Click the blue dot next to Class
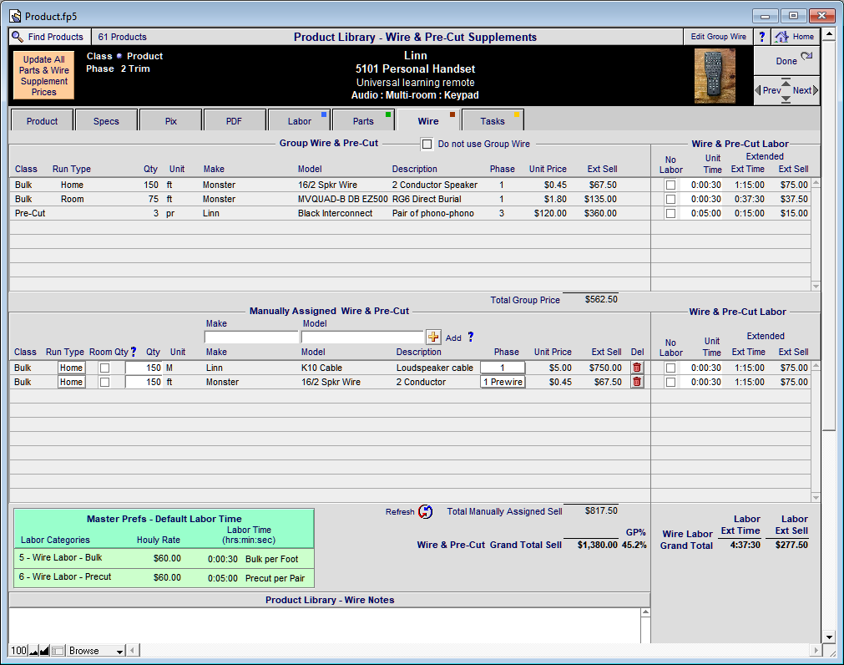844x665 pixels. [119, 56]
